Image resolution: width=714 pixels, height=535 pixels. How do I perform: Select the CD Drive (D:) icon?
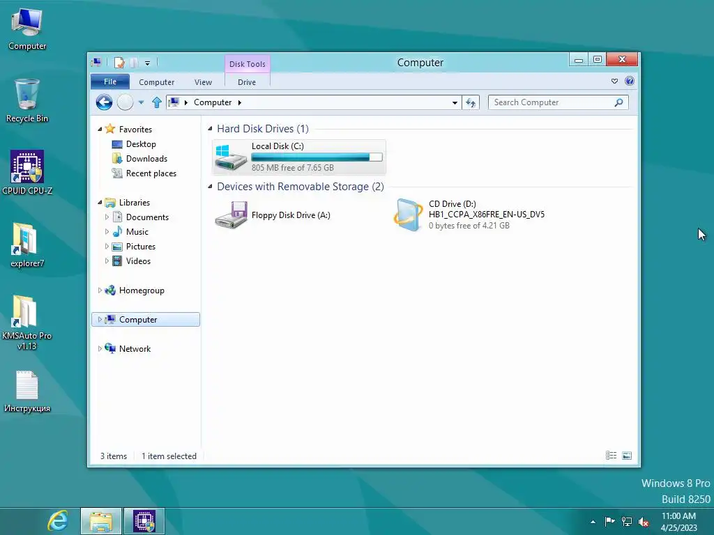tap(408, 215)
